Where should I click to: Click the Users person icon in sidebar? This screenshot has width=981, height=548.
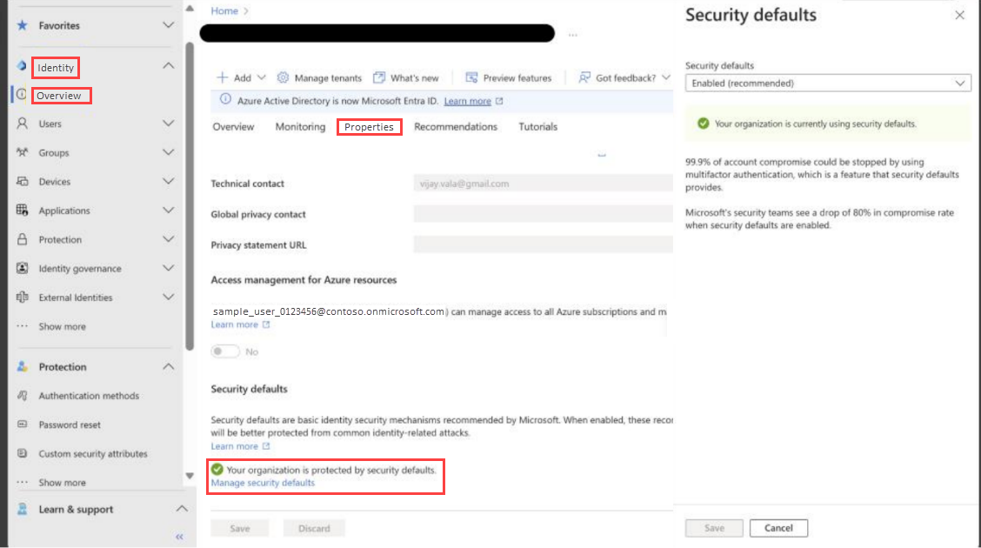coord(23,124)
